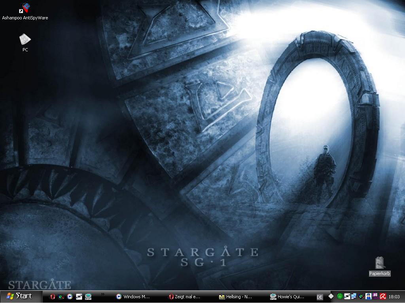This screenshot has height=303, width=405.
Task: Open the Ashampoo AntiSpyWare desktop shortcut
Action: point(25,11)
